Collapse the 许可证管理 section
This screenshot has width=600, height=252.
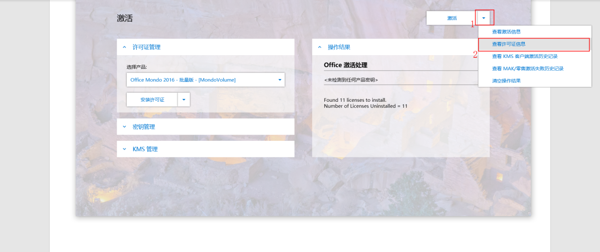click(206, 47)
